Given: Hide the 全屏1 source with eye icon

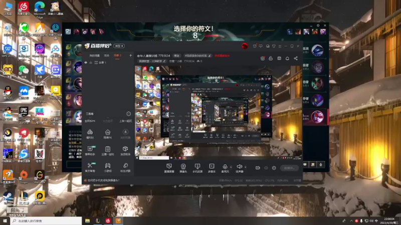Looking at the screenshot, I should (86, 62).
